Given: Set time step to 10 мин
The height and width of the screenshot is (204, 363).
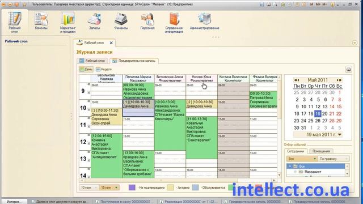Looking at the screenshot, I should pyautogui.click(x=89, y=188).
